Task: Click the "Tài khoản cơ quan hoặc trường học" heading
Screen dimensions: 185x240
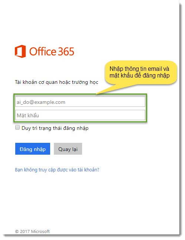Action: click(56, 82)
